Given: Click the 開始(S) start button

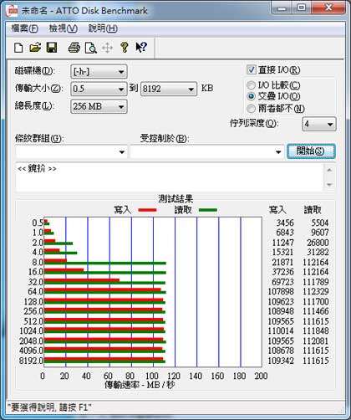Looking at the screenshot, I should tap(311, 151).
